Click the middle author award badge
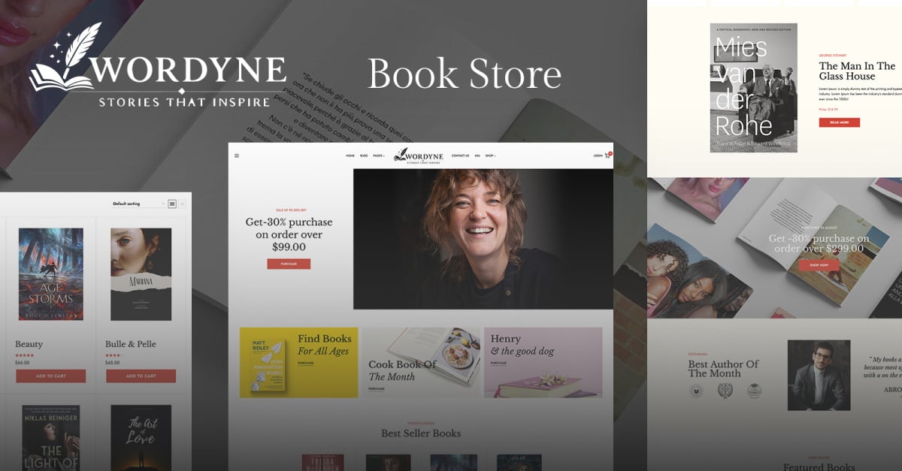Image resolution: width=902 pixels, height=471 pixels. pyautogui.click(x=725, y=391)
